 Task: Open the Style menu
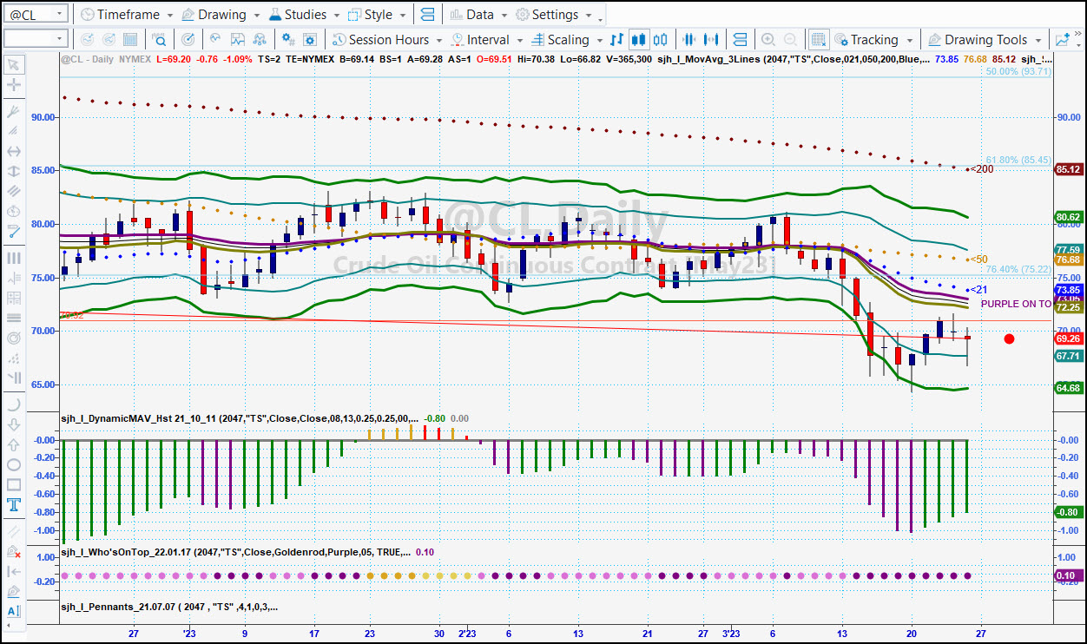point(377,15)
